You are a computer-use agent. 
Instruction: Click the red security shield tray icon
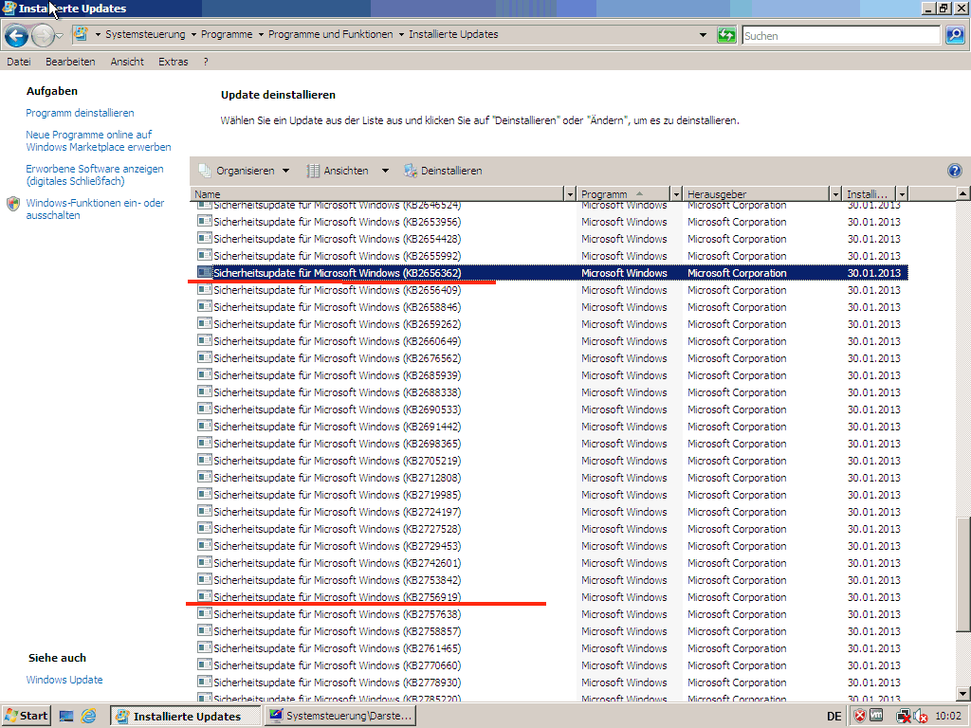tap(859, 717)
